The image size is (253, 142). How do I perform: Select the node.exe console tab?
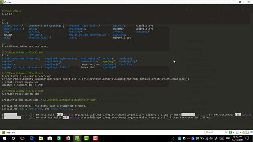point(9,133)
